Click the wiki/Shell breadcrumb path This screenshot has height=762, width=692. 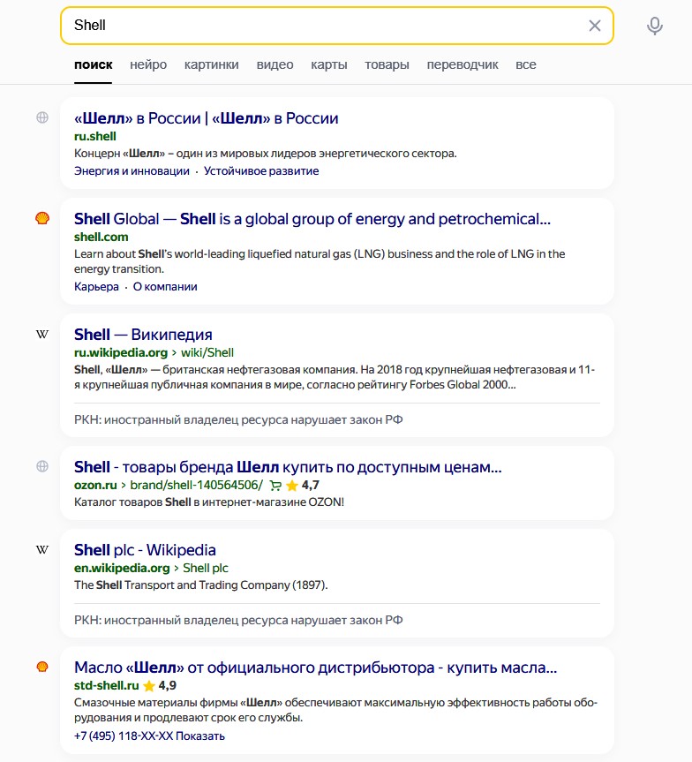[207, 353]
